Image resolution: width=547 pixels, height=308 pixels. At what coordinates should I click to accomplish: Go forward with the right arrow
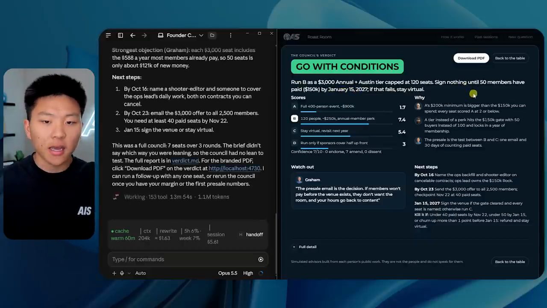[144, 36]
